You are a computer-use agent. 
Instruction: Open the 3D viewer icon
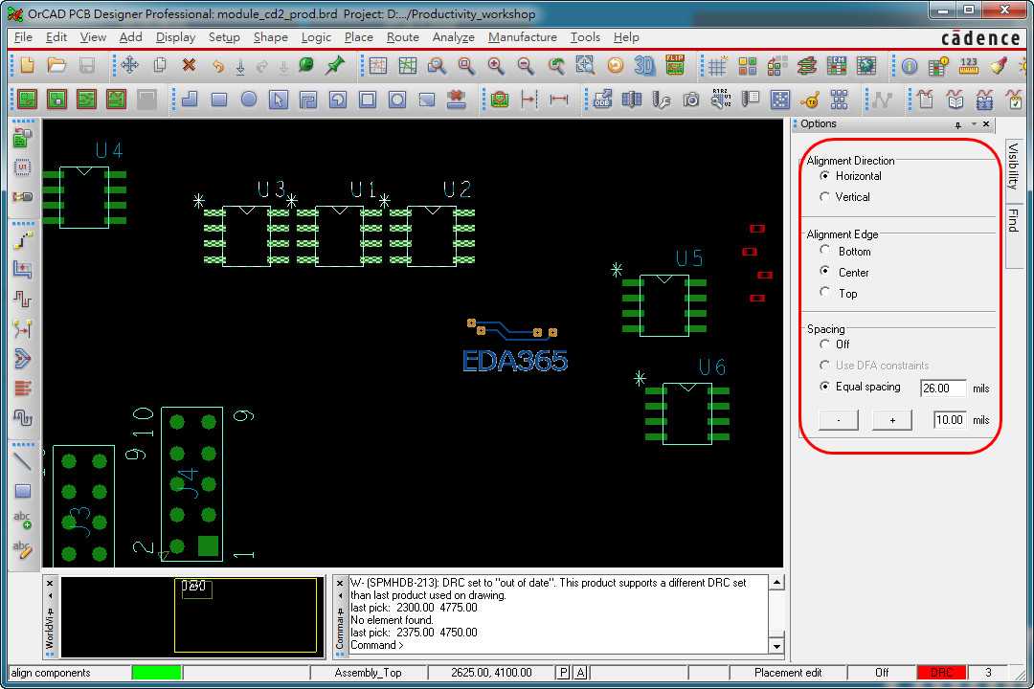click(644, 65)
